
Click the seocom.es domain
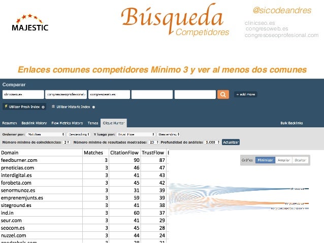[13, 228]
